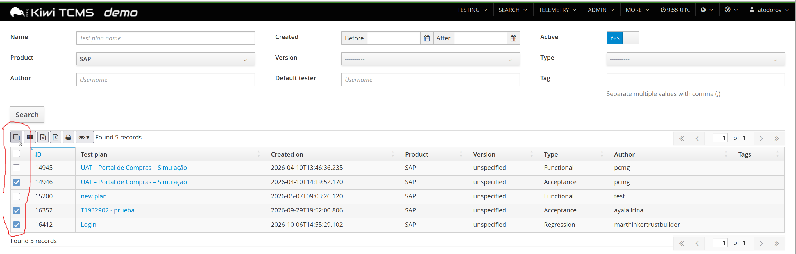Click the print table icon
Viewport: 796px width, 254px height.
pos(68,137)
